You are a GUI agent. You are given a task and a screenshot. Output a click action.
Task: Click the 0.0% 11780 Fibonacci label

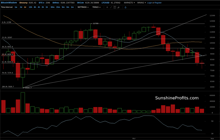6,22
